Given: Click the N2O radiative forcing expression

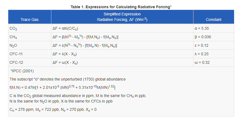Looking at the screenshot, I should pyautogui.click(x=85, y=45).
